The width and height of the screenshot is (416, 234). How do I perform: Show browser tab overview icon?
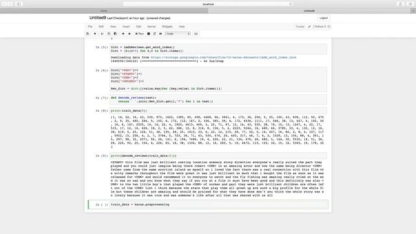(410, 5)
